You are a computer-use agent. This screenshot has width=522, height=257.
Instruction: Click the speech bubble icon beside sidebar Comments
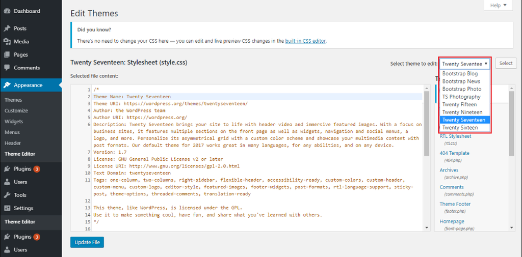coord(7,68)
